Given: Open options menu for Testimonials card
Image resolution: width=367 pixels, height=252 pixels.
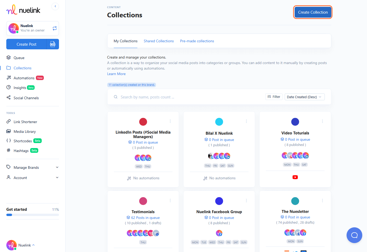Looking at the screenshot, I should [x=170, y=201].
